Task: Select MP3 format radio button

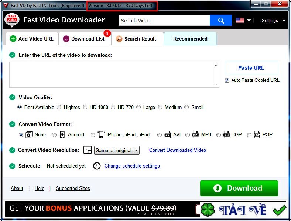Action: (x=188, y=135)
